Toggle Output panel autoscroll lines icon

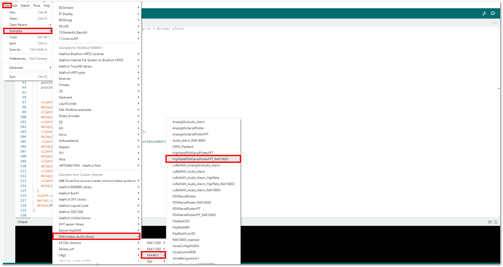[490, 222]
